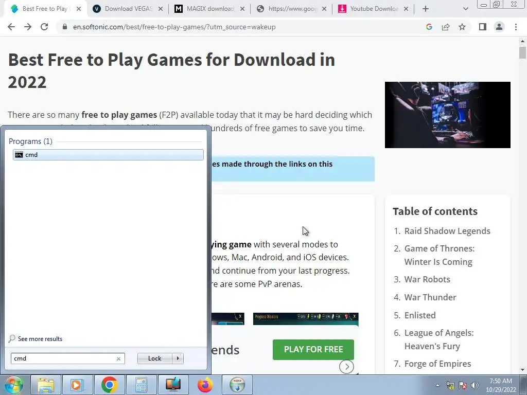Screen dimensions: 527x395
Task: Open Calculator from taskbar
Action: pyautogui.click(x=141, y=385)
